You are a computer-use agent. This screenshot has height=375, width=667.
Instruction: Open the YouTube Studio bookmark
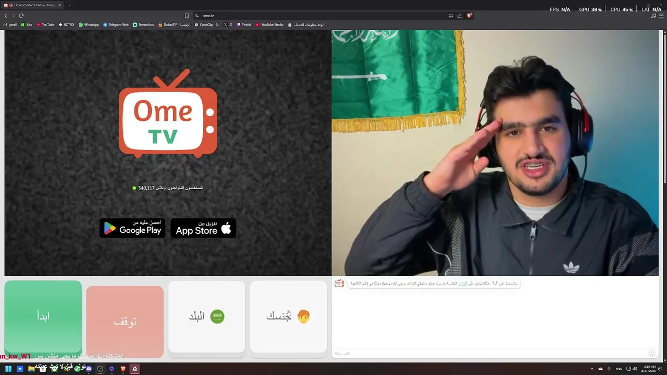(269, 24)
